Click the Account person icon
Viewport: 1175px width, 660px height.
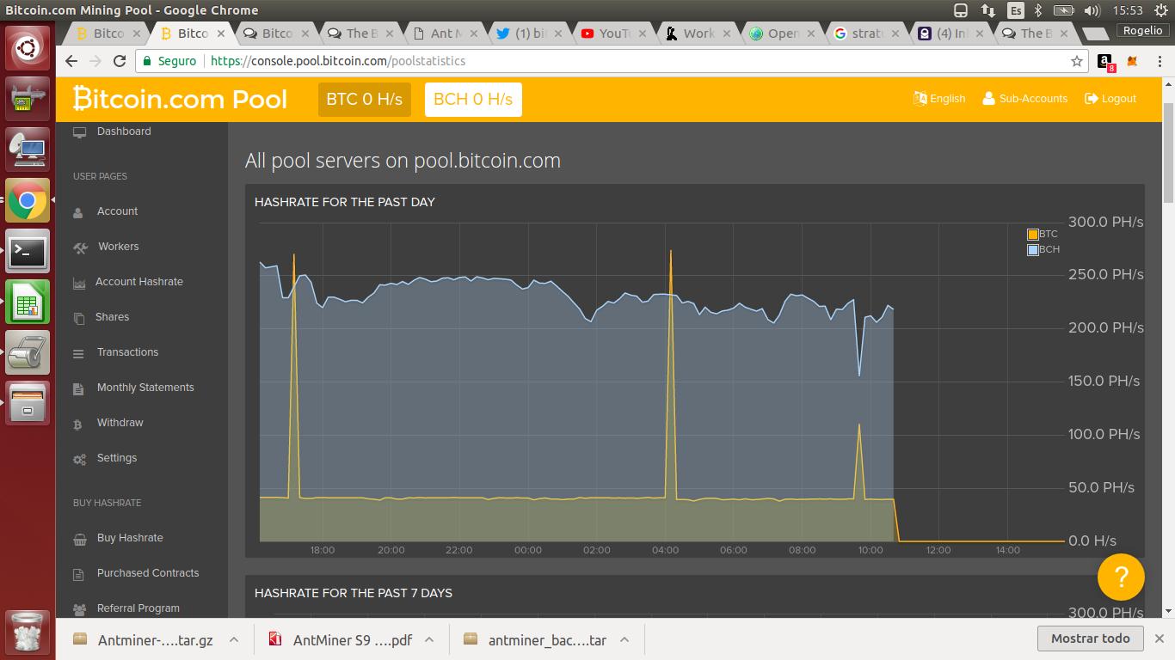coord(78,212)
